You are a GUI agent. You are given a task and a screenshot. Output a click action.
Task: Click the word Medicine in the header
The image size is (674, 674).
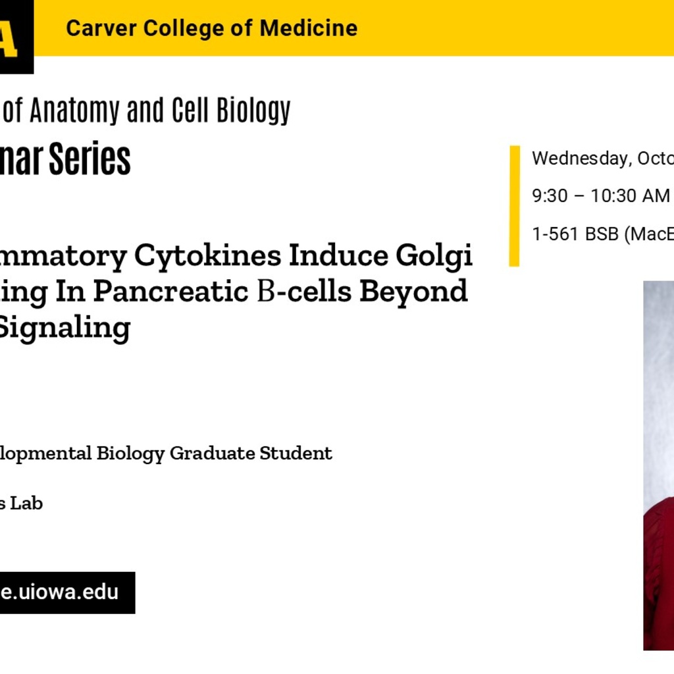(309, 28)
